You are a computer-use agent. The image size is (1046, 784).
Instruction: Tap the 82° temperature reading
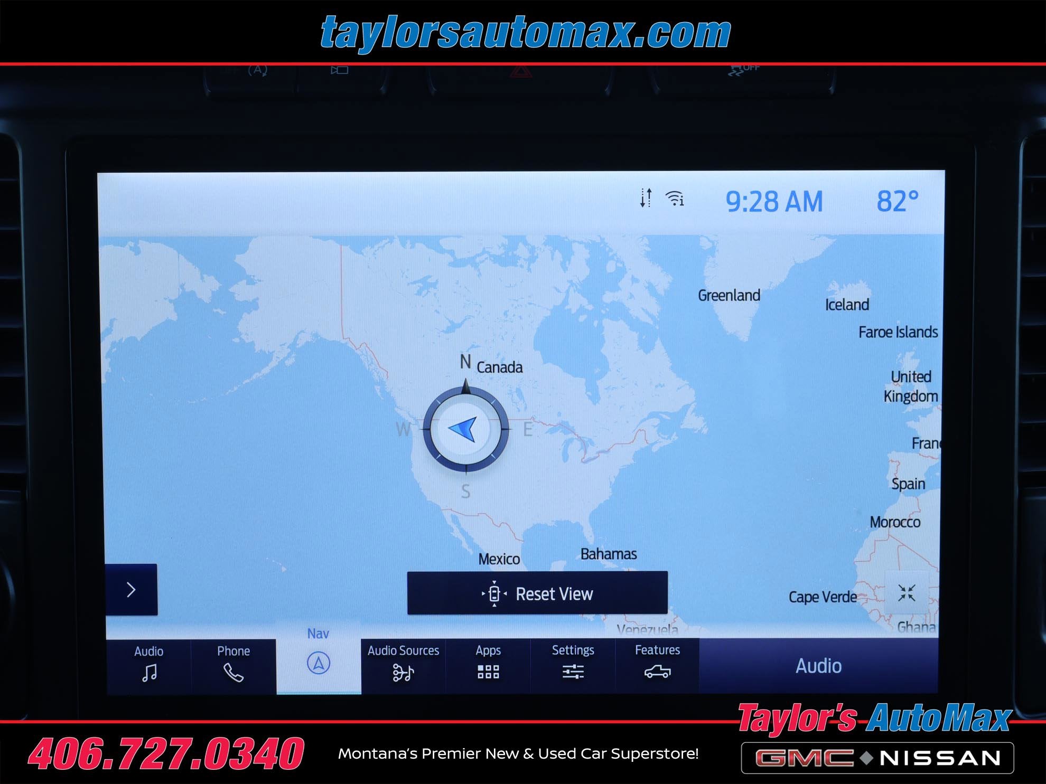898,202
